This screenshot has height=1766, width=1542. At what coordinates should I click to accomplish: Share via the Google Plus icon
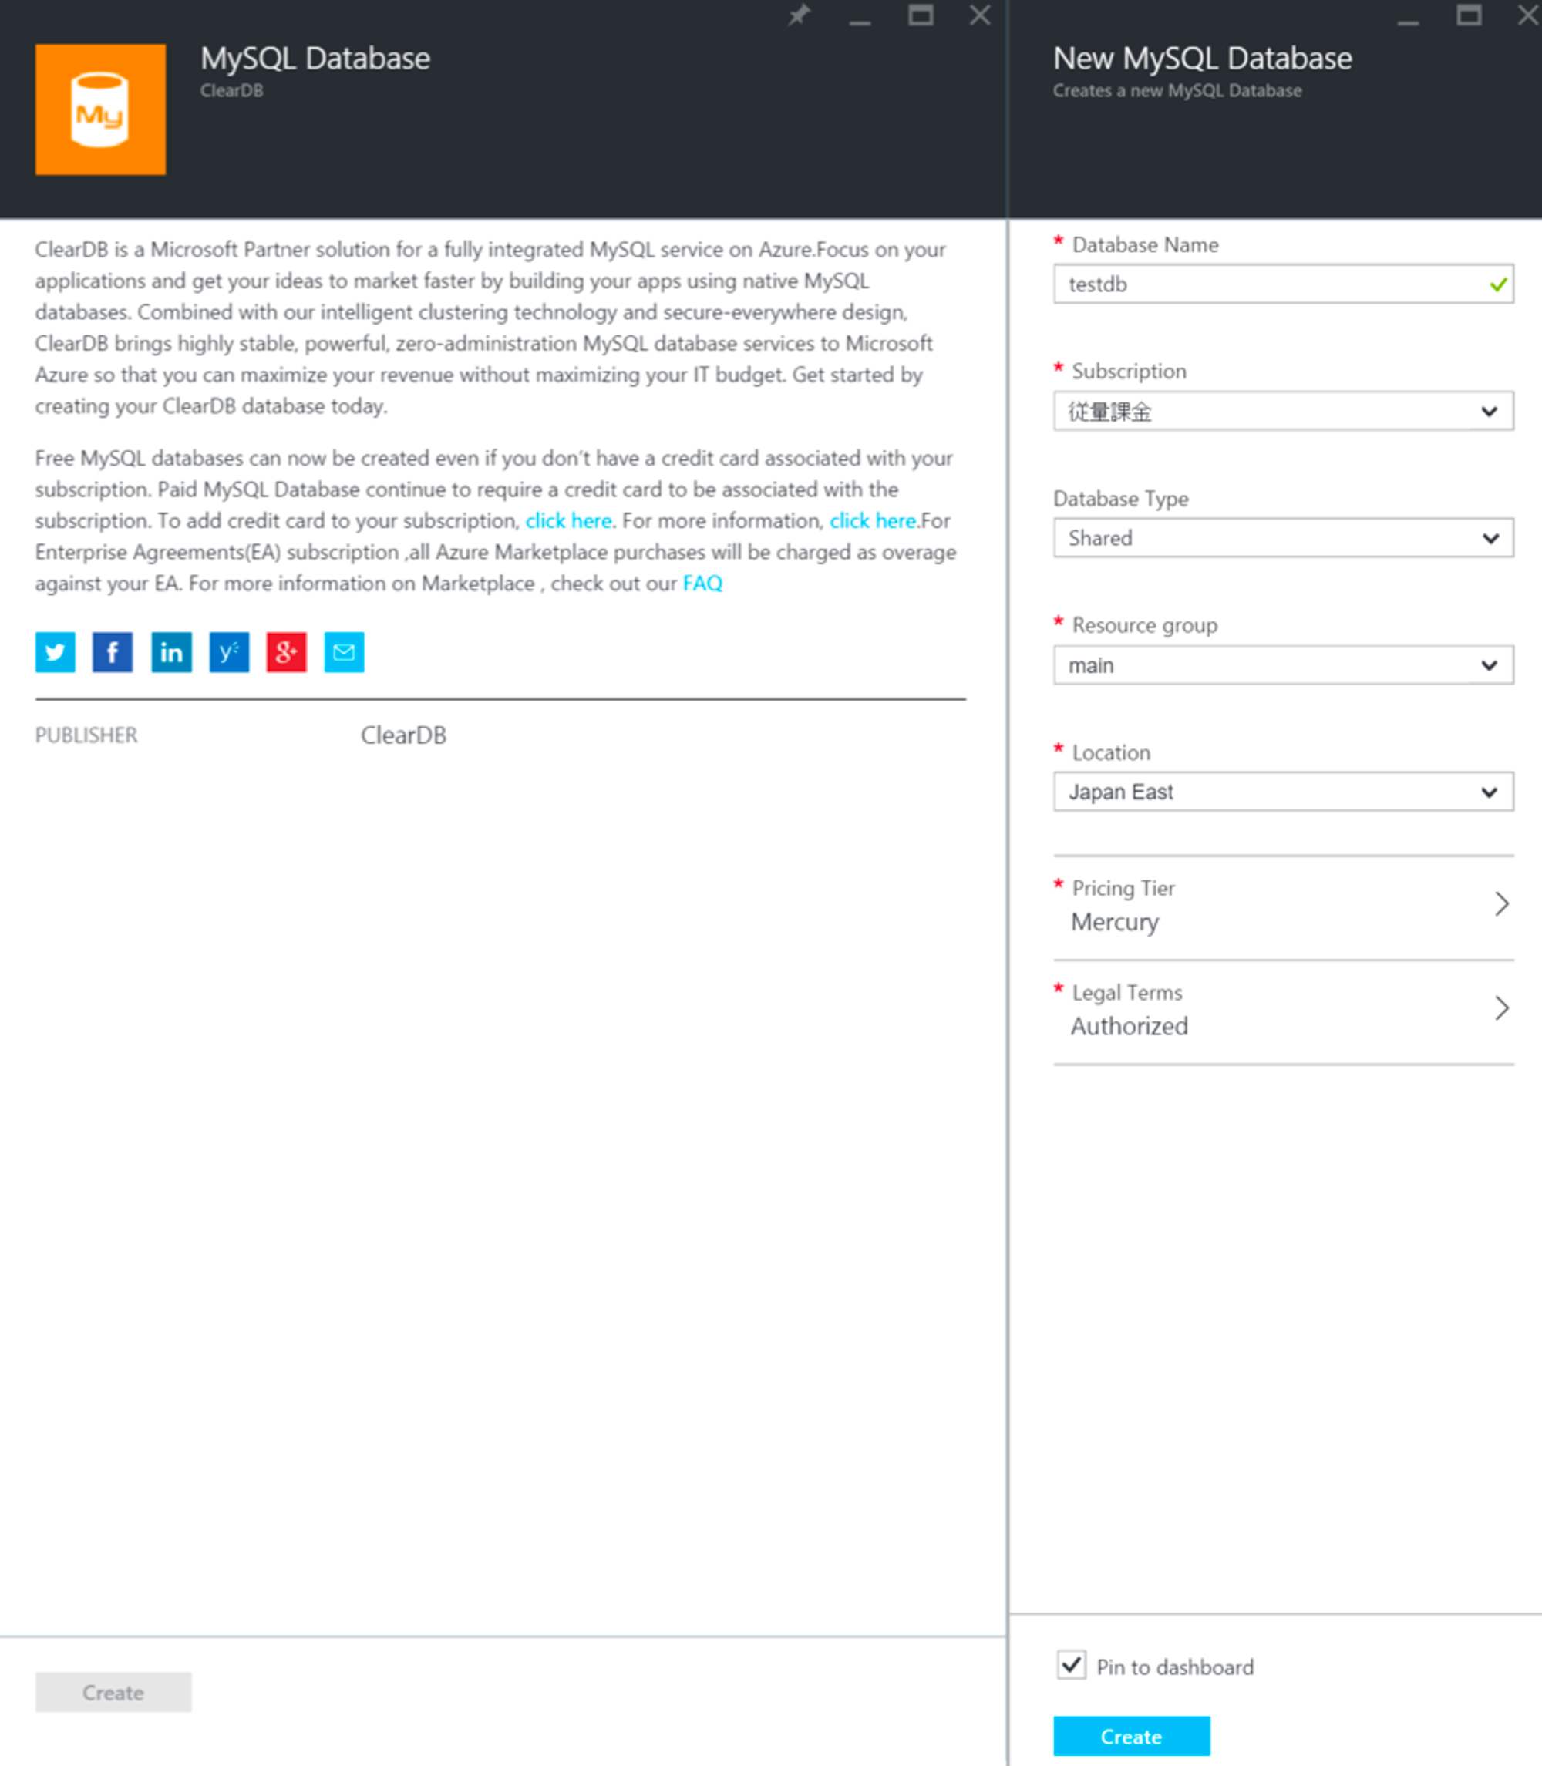pyautogui.click(x=287, y=652)
